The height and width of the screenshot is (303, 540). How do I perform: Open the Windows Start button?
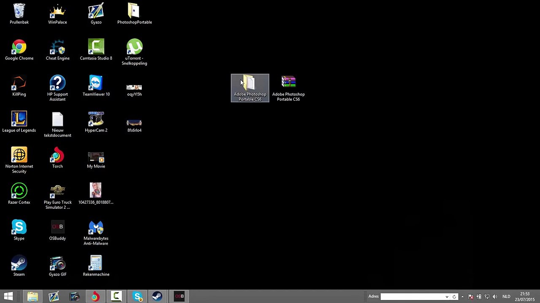click(8, 296)
